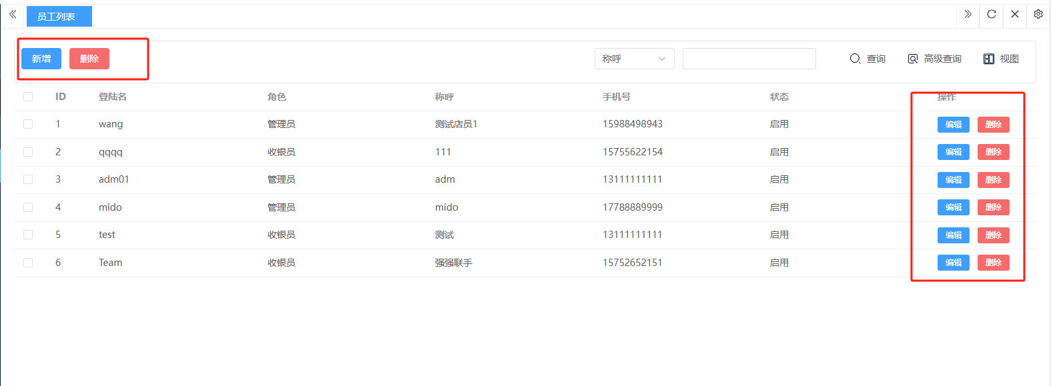1051x386 pixels.
Task: Toggle the select-all checkbox in table header
Action: coord(28,97)
